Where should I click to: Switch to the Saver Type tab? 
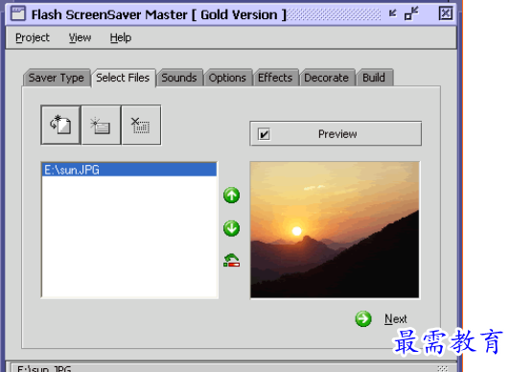coord(57,78)
